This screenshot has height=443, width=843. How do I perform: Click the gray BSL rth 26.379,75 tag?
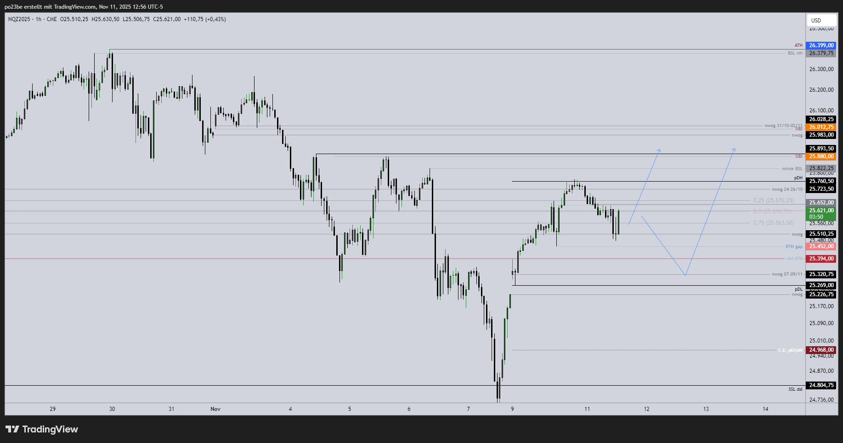coord(821,53)
